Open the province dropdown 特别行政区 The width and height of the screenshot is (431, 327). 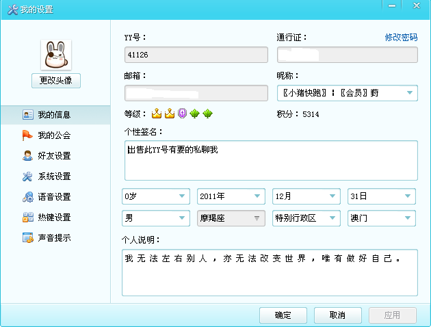(306, 218)
